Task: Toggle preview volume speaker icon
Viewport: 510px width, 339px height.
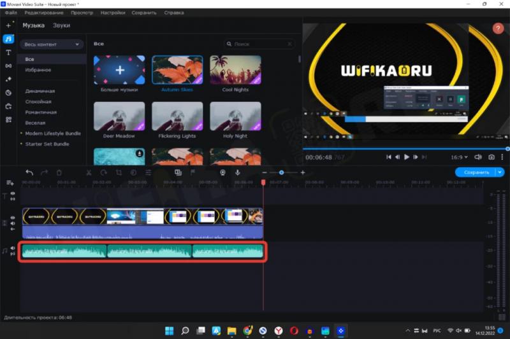Action: [x=478, y=156]
